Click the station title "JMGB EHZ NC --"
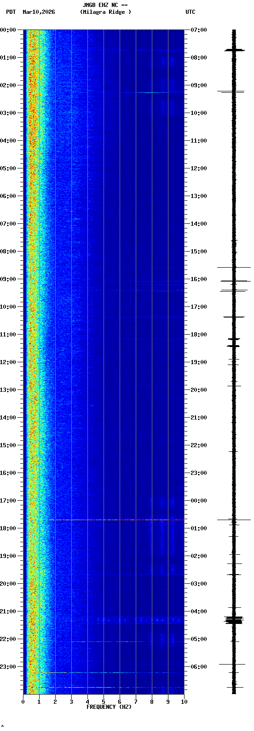The image size is (254, 731). [x=105, y=5]
